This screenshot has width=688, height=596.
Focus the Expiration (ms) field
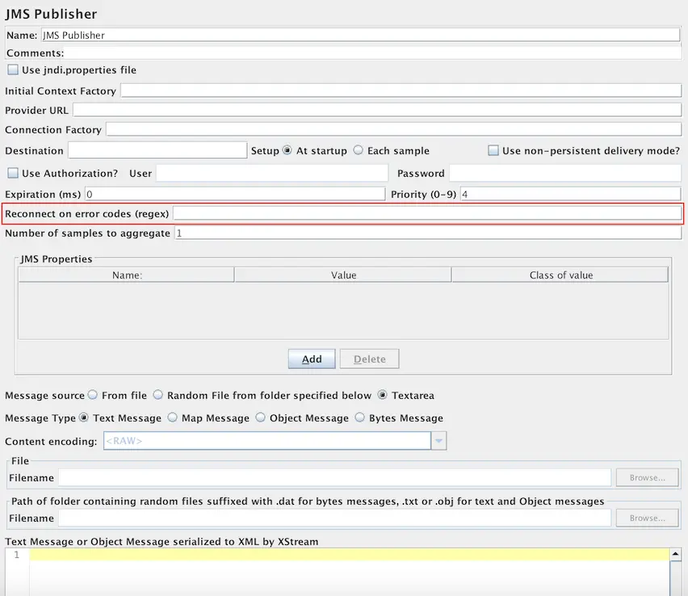coord(235,194)
